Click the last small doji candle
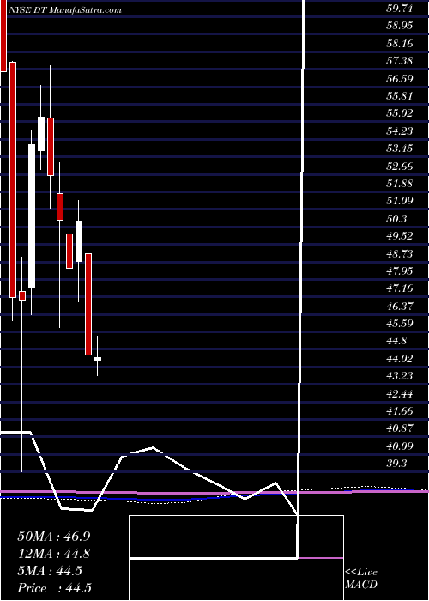This screenshot has height=601, width=429. (x=98, y=359)
